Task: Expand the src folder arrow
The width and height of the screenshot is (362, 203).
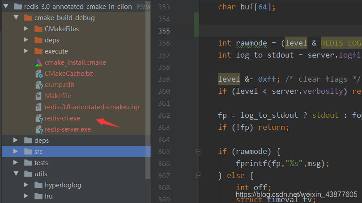Action: [16, 151]
